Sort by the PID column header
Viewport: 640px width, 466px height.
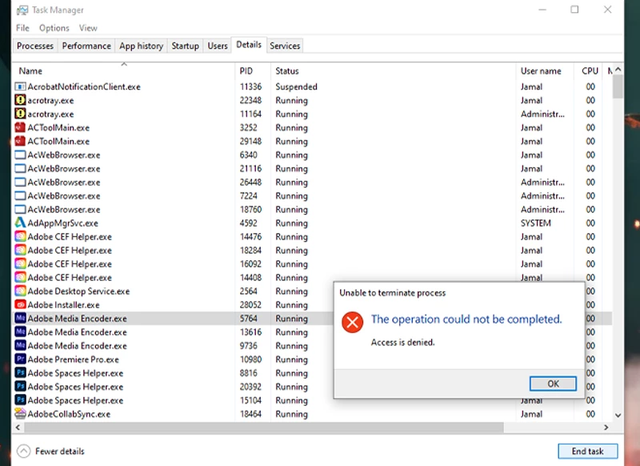click(252, 70)
